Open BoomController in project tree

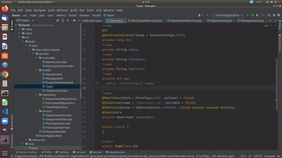click(55, 62)
